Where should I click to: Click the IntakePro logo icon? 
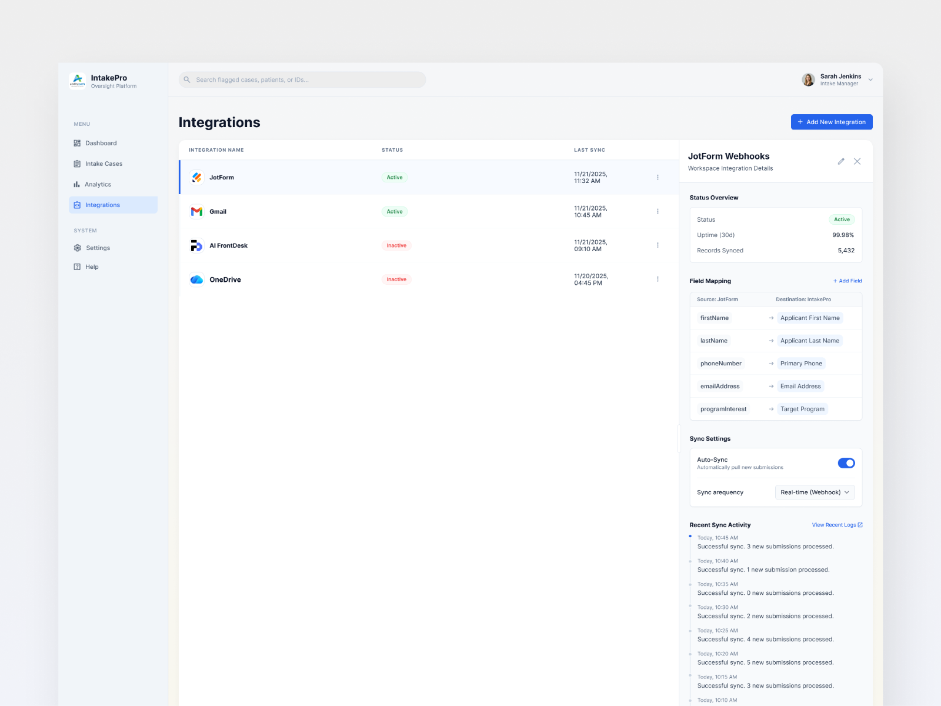77,81
